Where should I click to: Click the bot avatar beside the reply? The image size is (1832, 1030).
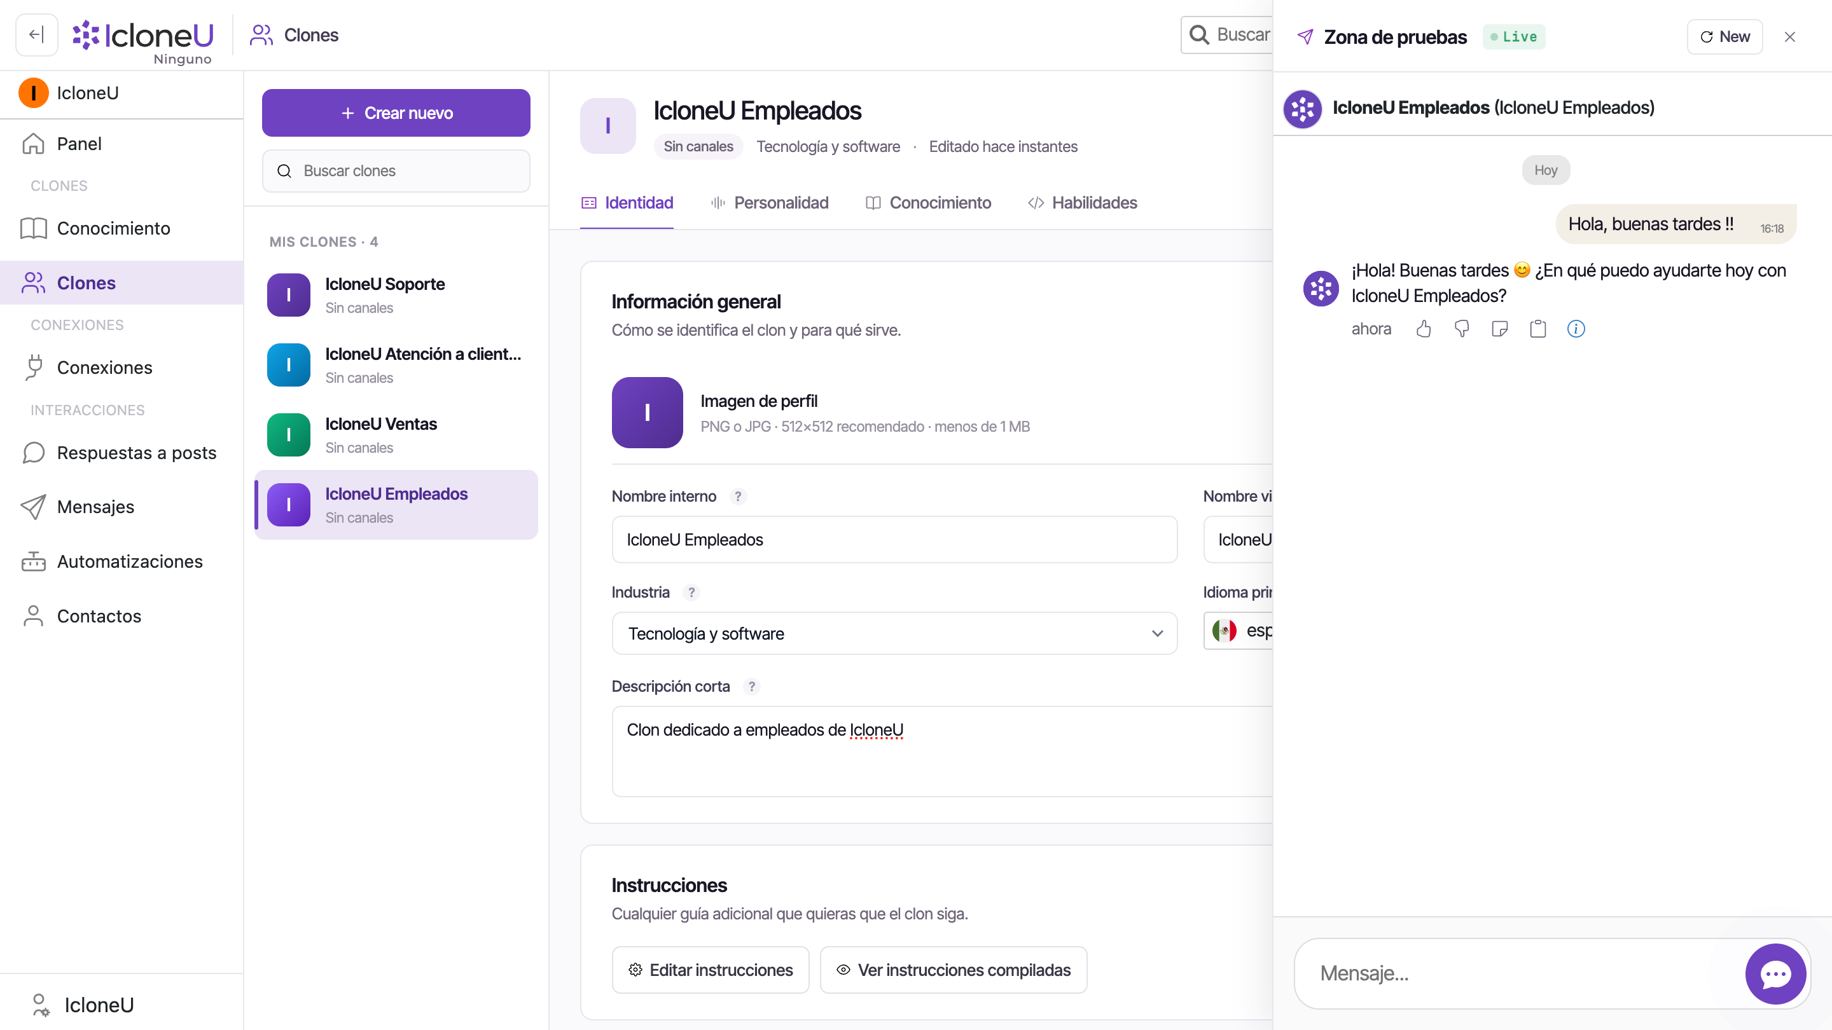tap(1321, 289)
